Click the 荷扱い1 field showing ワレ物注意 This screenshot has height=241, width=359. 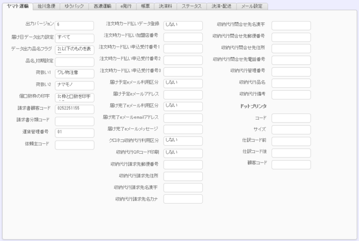click(74, 73)
